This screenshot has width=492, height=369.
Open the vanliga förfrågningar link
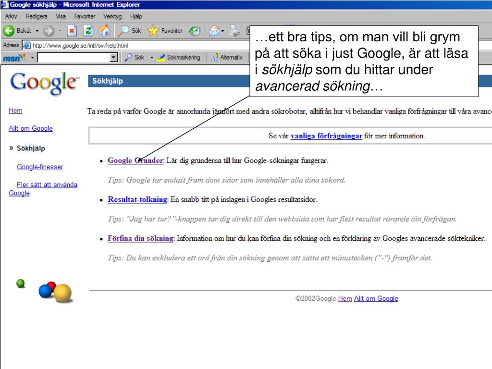pos(326,136)
